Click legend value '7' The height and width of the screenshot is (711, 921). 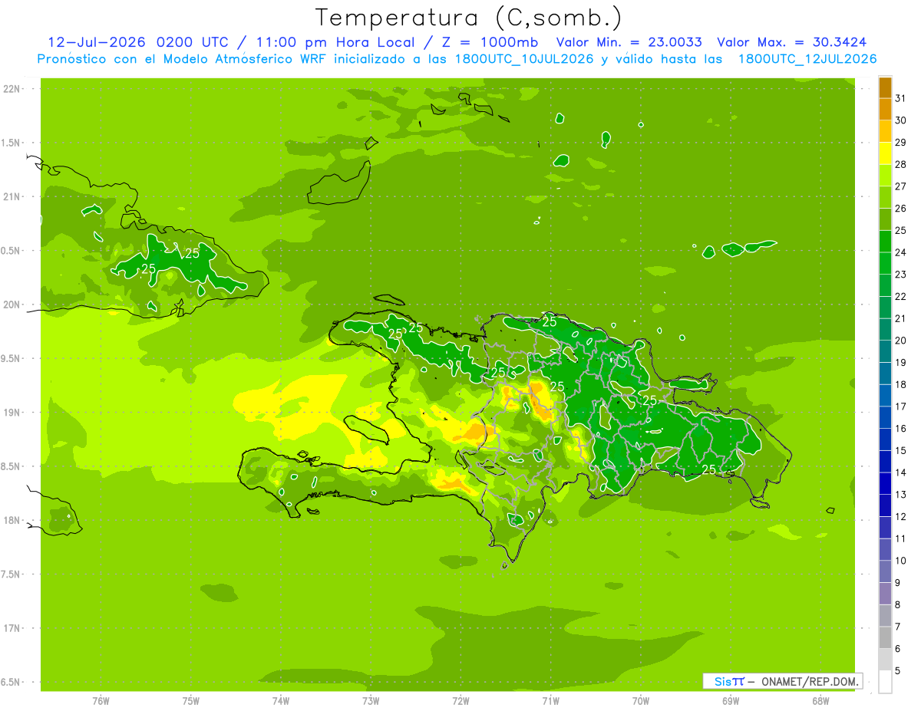898,627
